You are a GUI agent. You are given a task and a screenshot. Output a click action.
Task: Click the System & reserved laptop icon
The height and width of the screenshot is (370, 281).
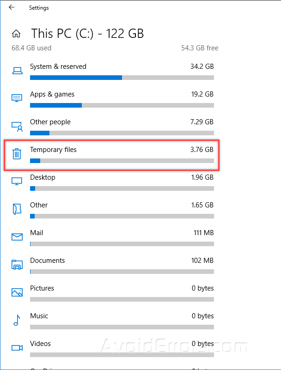coord(17,71)
